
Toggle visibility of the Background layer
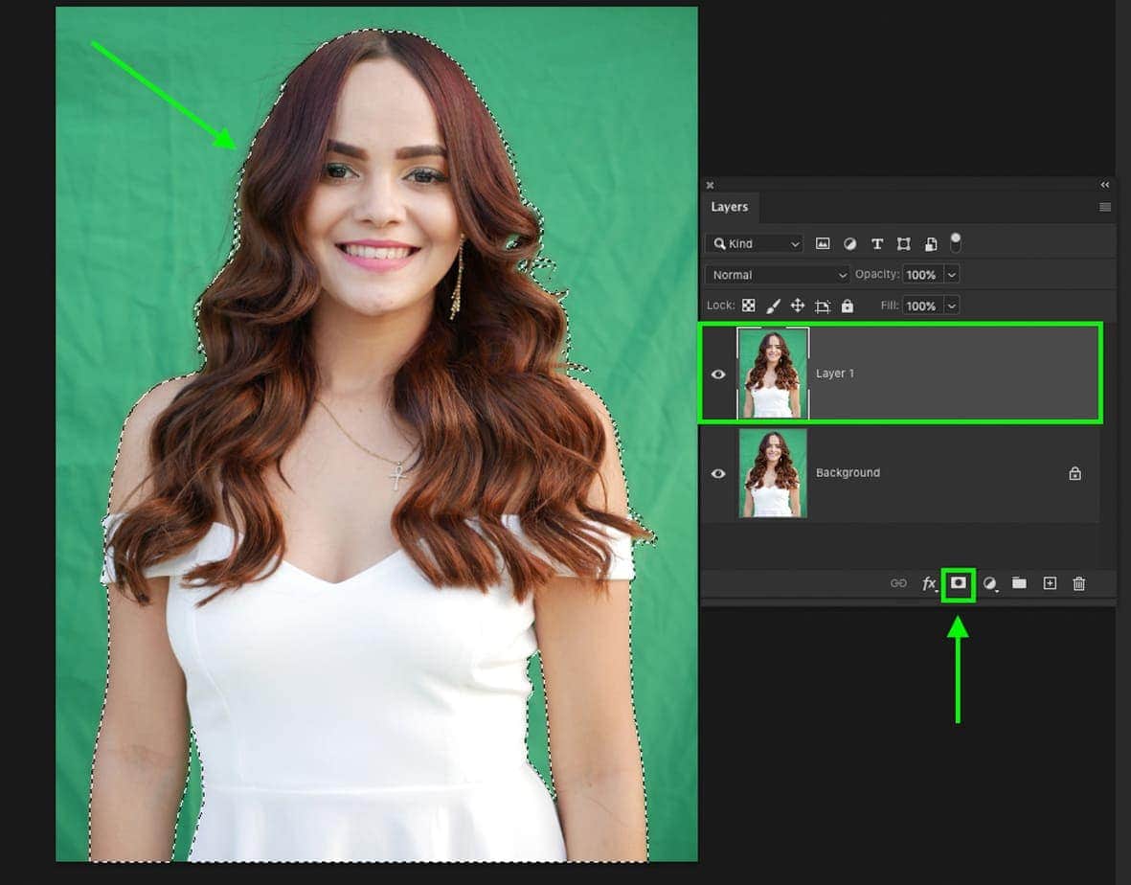pyautogui.click(x=718, y=473)
